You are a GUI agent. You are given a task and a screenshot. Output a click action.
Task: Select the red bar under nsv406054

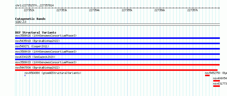[217, 81]
